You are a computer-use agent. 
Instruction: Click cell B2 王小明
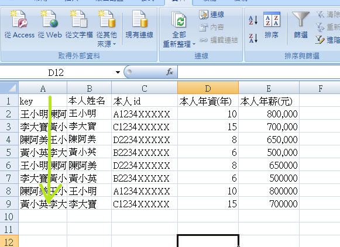point(90,113)
